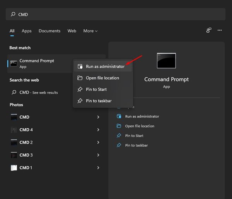Choose Pin to Start in context menu
The image size is (232, 199).
tap(96, 89)
